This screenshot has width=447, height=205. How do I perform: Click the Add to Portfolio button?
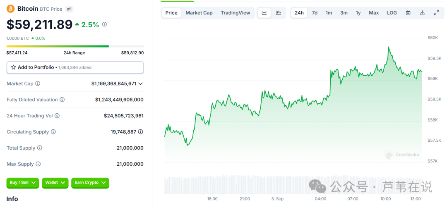click(x=75, y=67)
